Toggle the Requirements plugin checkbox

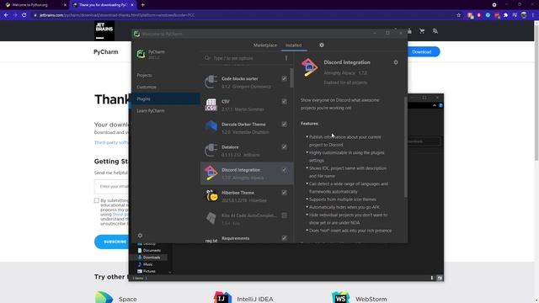coord(285,238)
